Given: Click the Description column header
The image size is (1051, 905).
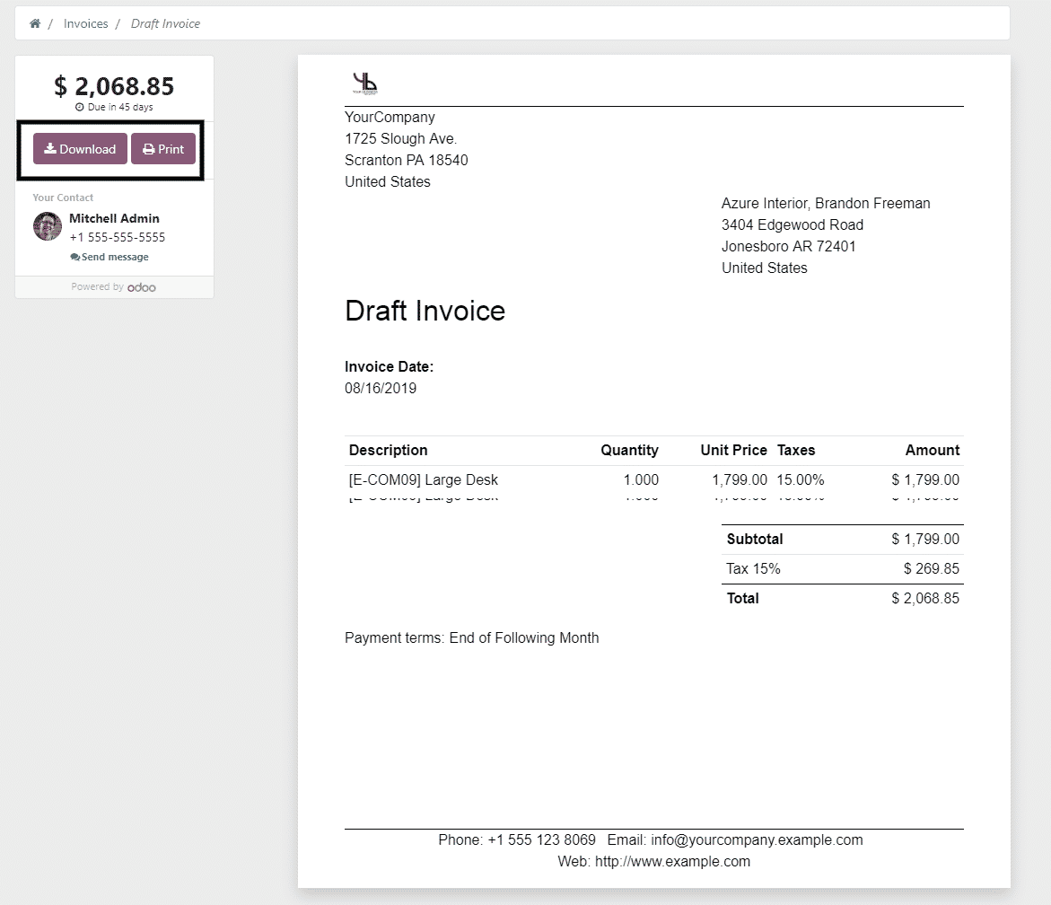Looking at the screenshot, I should tap(388, 451).
